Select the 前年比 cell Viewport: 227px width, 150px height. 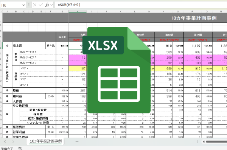(51, 46)
